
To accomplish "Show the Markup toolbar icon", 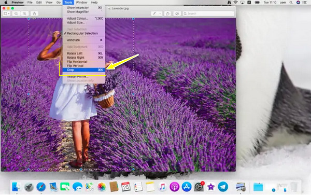I will click(x=177, y=13).
